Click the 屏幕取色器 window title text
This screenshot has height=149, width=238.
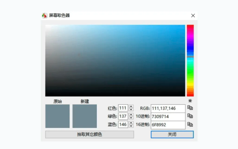[x=59, y=16]
